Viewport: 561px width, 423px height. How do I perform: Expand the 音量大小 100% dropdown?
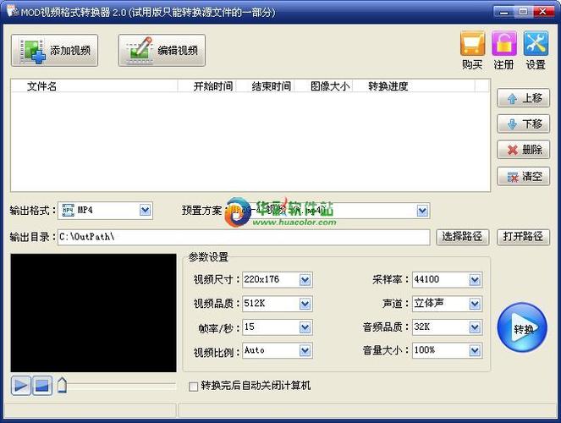[x=475, y=351]
